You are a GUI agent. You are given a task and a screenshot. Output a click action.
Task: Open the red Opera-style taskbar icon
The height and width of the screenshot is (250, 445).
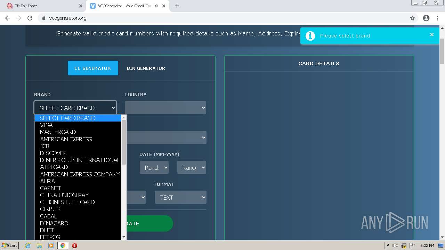tap(74, 245)
